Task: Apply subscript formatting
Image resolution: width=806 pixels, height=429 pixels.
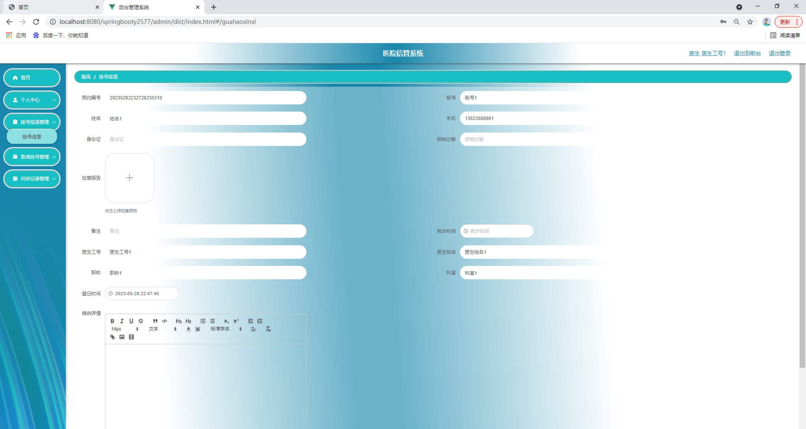Action: tap(227, 321)
